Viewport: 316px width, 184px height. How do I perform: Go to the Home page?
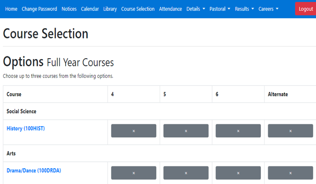(11, 9)
